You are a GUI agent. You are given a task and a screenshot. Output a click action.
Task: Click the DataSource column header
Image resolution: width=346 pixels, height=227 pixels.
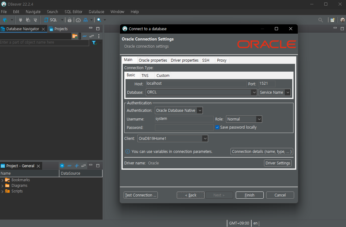coord(81,173)
